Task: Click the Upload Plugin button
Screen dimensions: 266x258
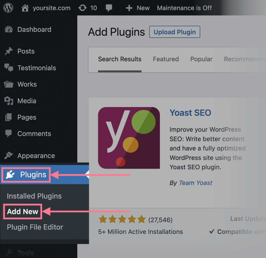Action: click(x=175, y=32)
